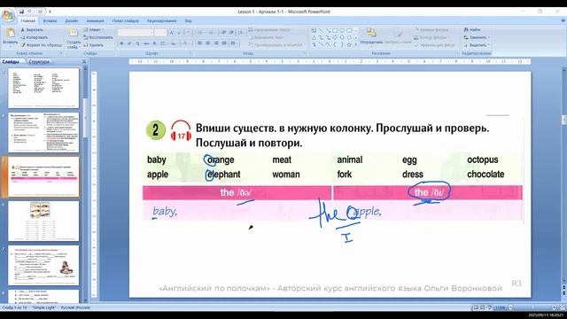This screenshot has width=567, height=319.
Task: Save using the quick access floppy icon
Action: click(21, 12)
